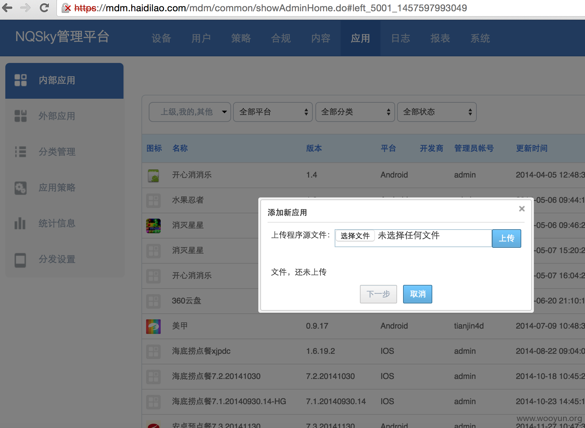Open 统计信息 in the sidebar

click(64, 224)
